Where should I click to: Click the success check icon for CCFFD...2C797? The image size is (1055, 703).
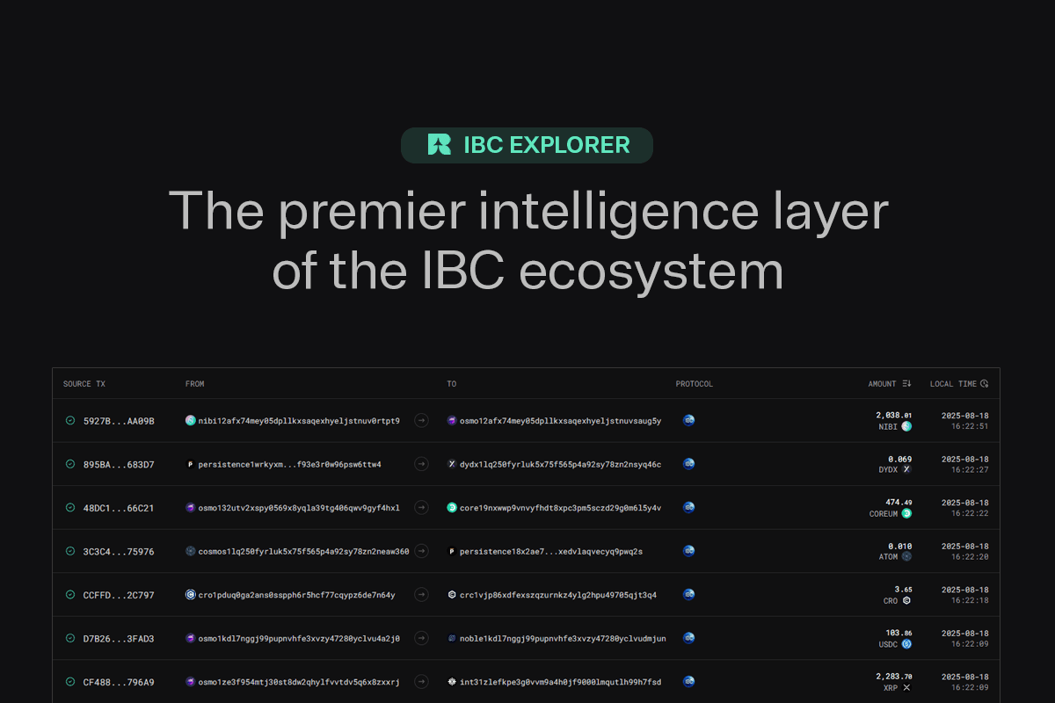point(70,595)
